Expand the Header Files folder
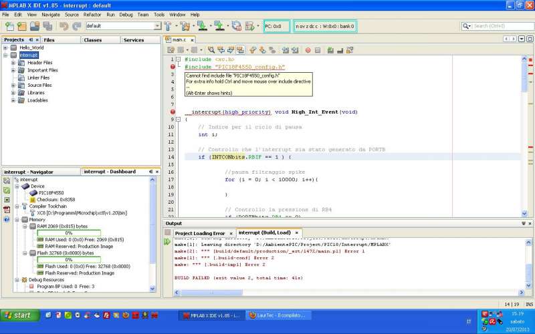The image size is (535, 334). [13, 63]
